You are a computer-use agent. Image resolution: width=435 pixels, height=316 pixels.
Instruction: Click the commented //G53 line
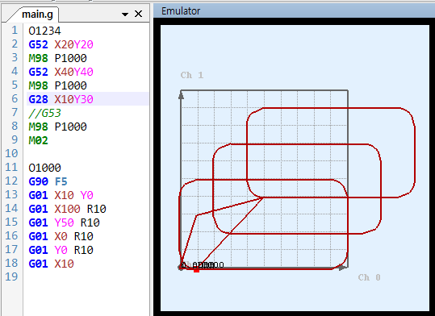click(x=45, y=113)
